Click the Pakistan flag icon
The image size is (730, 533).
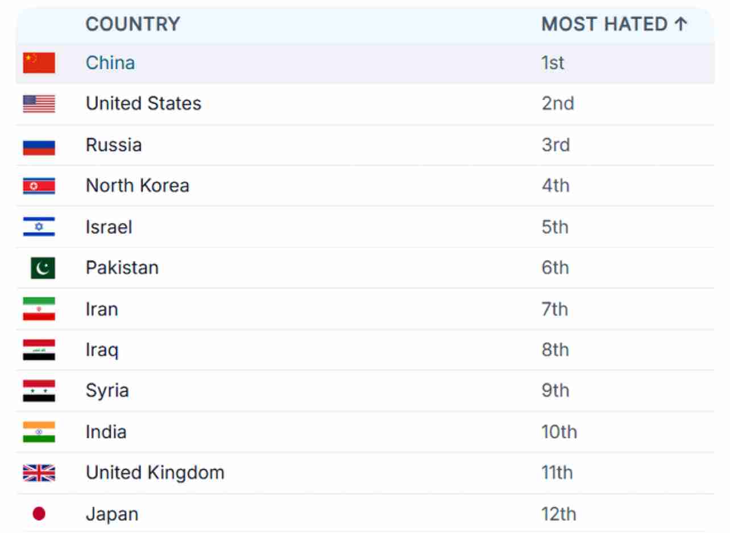tap(43, 268)
